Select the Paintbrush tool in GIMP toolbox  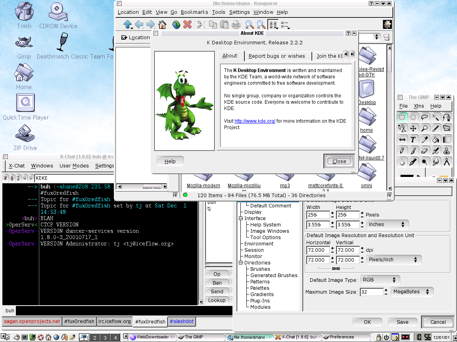(413, 151)
